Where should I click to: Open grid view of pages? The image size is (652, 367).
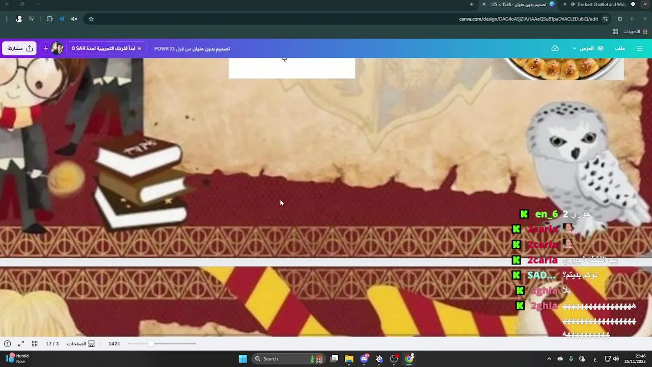click(x=35, y=344)
